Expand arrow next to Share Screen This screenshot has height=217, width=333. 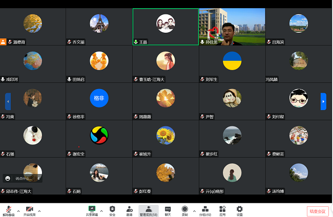[x=101, y=210]
